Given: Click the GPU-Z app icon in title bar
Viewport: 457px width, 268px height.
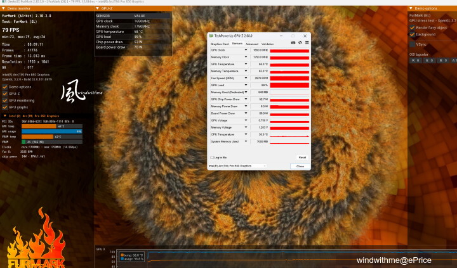Looking at the screenshot, I should (211, 37).
